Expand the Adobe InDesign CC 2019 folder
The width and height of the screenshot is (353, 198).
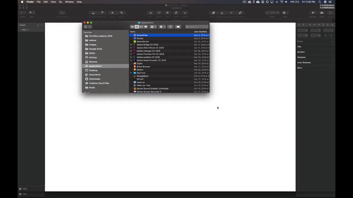(x=131, y=51)
